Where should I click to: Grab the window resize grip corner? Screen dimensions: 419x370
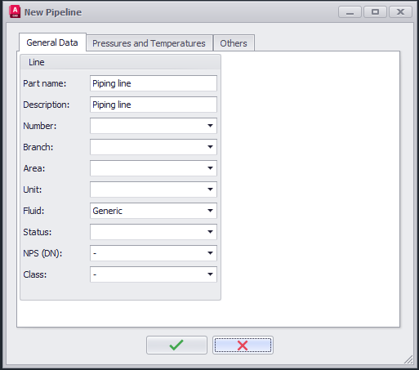click(408, 359)
